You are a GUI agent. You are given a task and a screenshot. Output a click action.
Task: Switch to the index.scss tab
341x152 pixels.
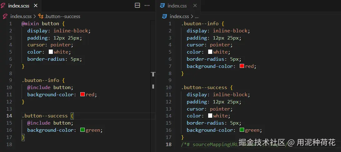[19, 6]
